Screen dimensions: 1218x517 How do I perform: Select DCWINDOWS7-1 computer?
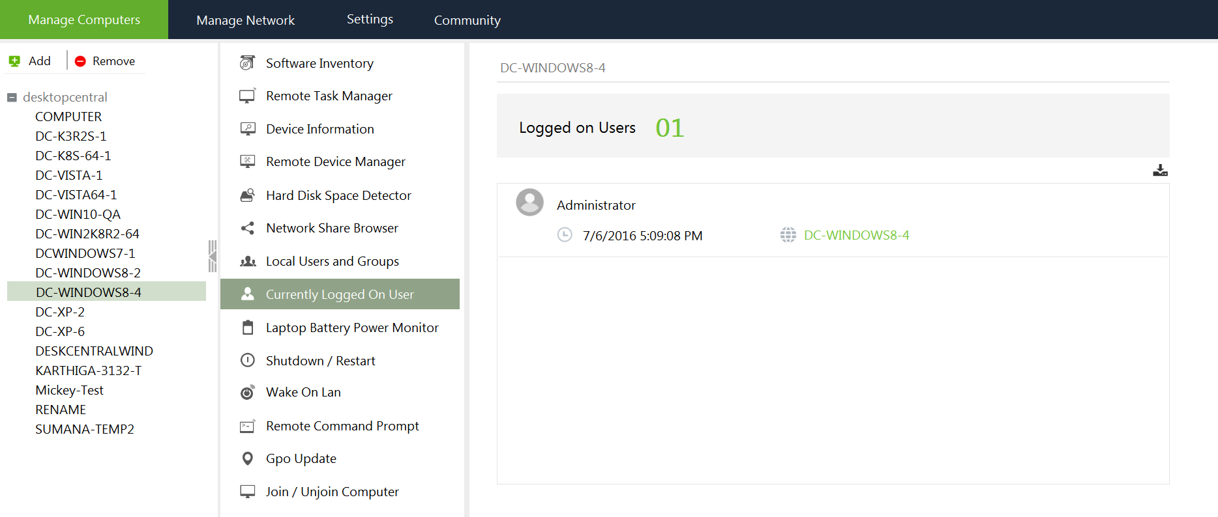click(85, 253)
